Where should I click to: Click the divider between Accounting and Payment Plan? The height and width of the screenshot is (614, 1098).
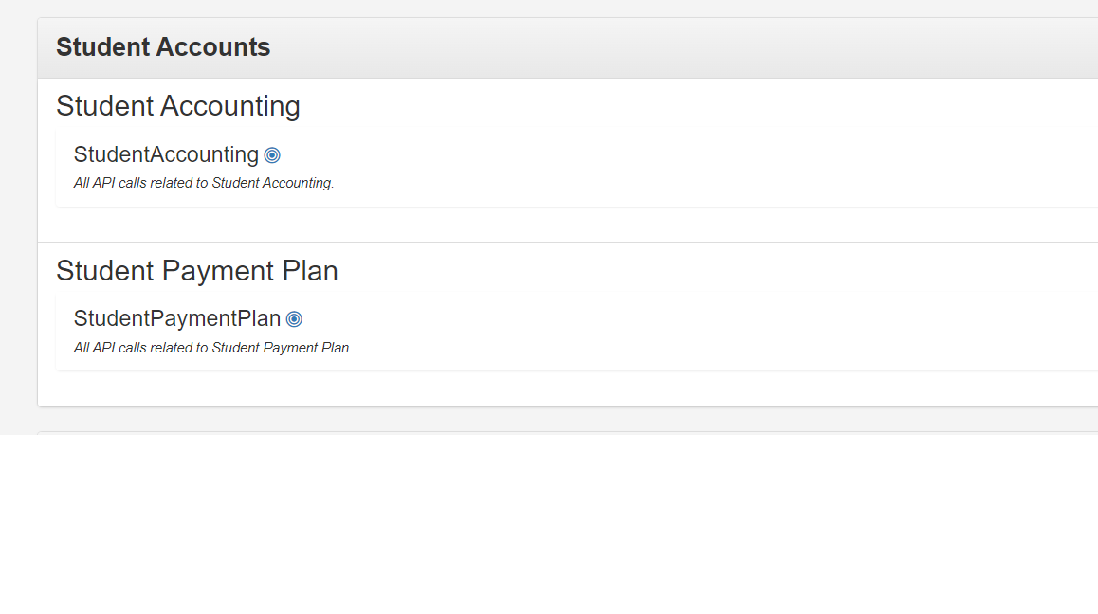point(568,243)
